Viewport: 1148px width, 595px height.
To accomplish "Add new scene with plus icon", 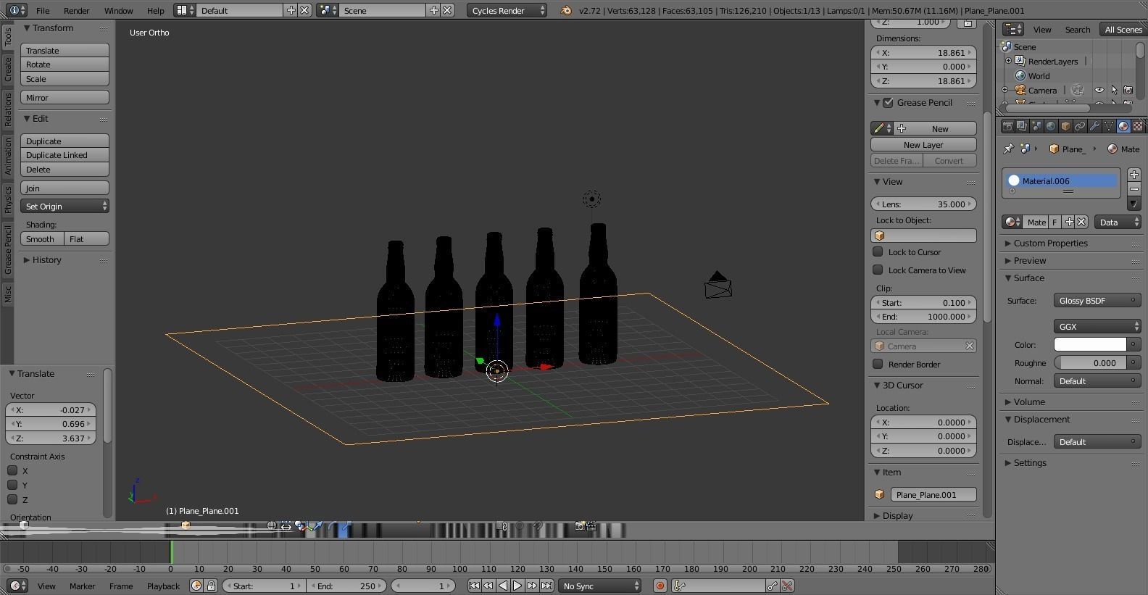I will 434,10.
